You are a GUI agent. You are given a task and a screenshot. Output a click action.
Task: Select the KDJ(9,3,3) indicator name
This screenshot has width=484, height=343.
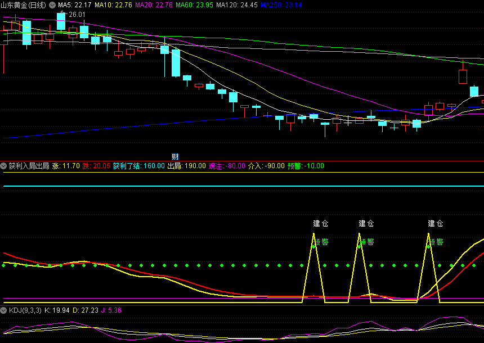25,310
